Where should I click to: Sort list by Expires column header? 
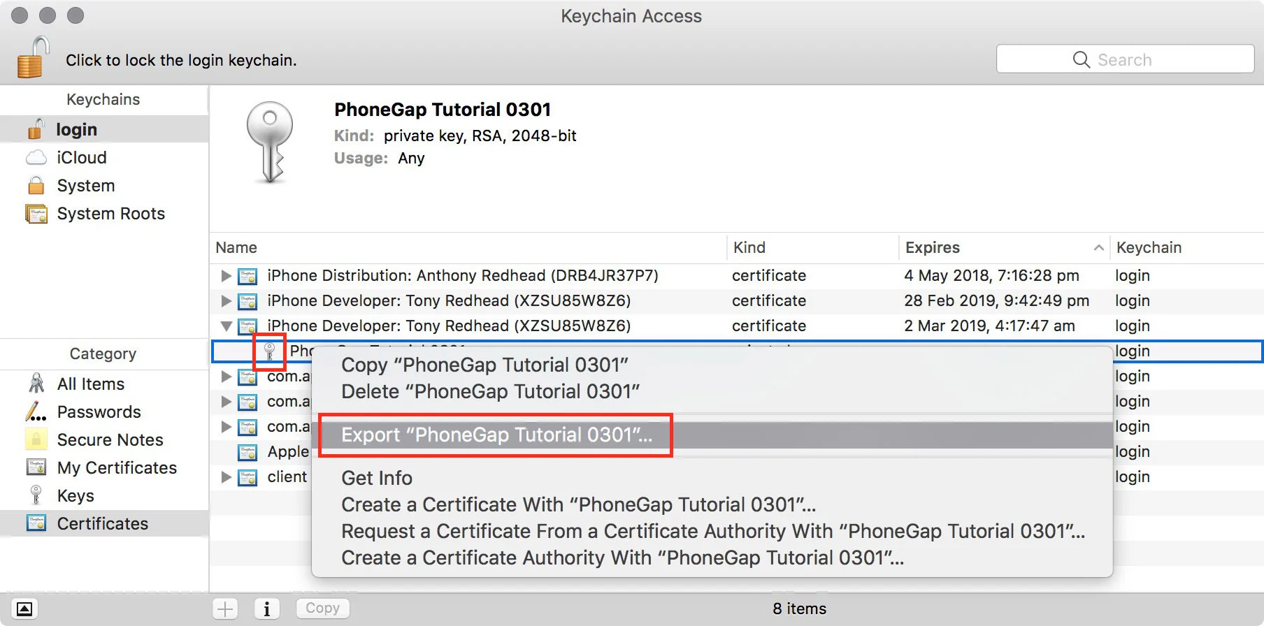pyautogui.click(x=1004, y=247)
